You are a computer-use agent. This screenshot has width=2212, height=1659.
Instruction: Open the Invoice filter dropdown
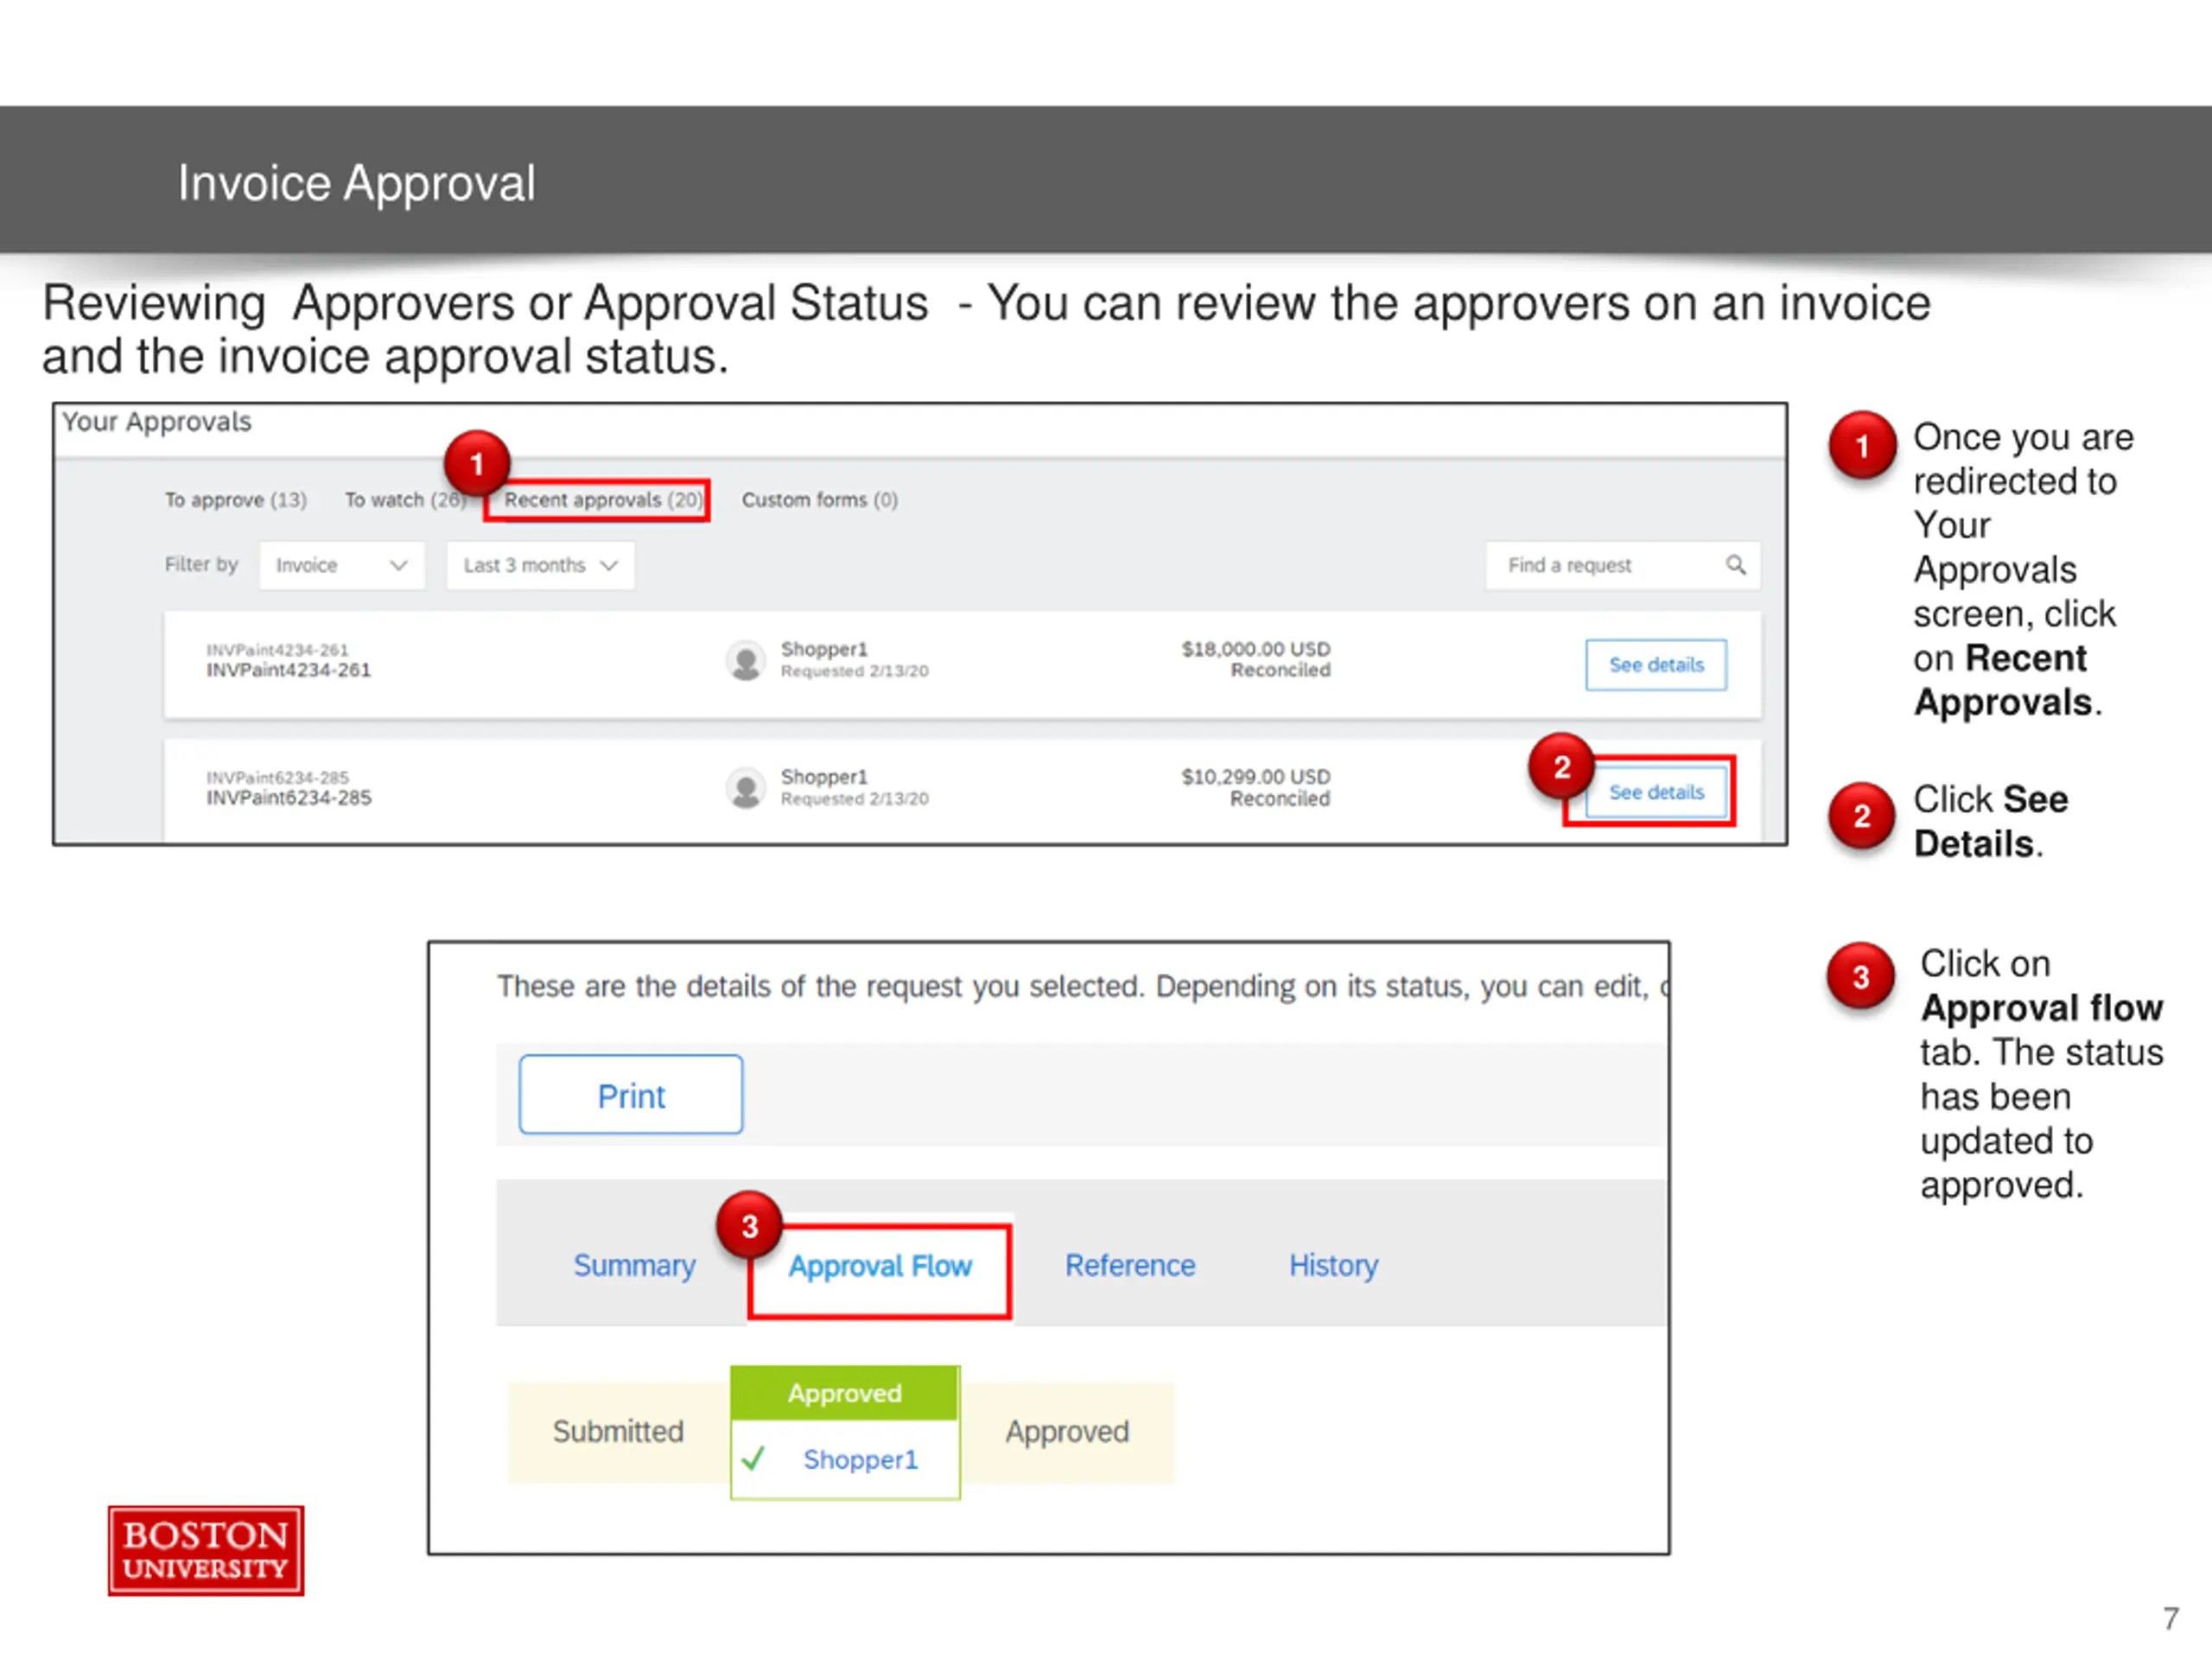342,565
